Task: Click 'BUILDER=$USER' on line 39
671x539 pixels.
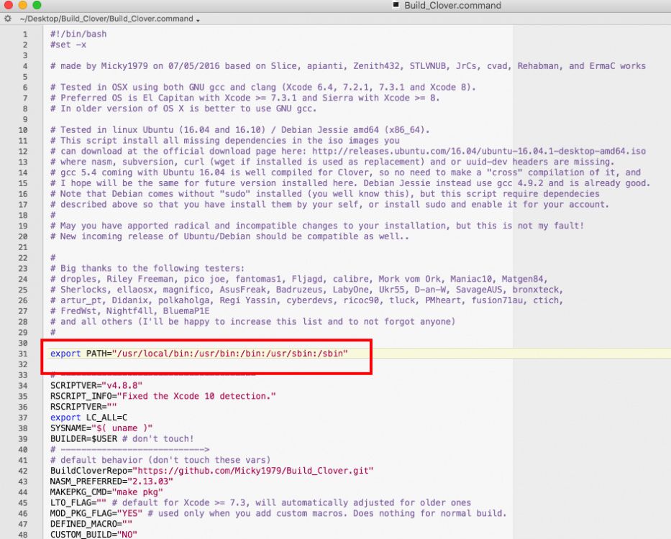Action: click(x=83, y=439)
